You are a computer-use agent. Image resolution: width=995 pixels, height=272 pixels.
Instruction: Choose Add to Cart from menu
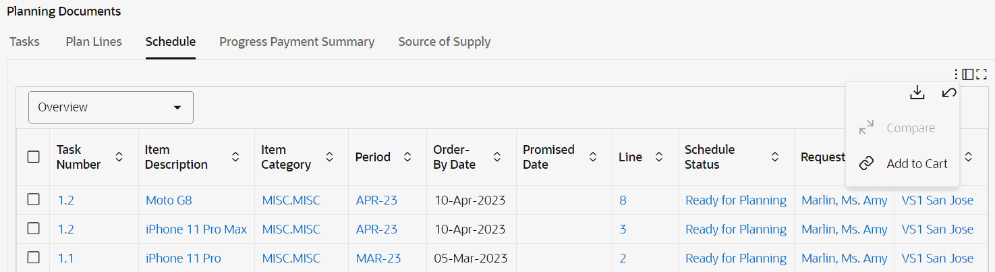pos(917,163)
